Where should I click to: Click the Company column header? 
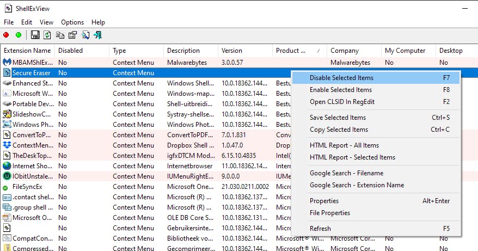tap(345, 51)
